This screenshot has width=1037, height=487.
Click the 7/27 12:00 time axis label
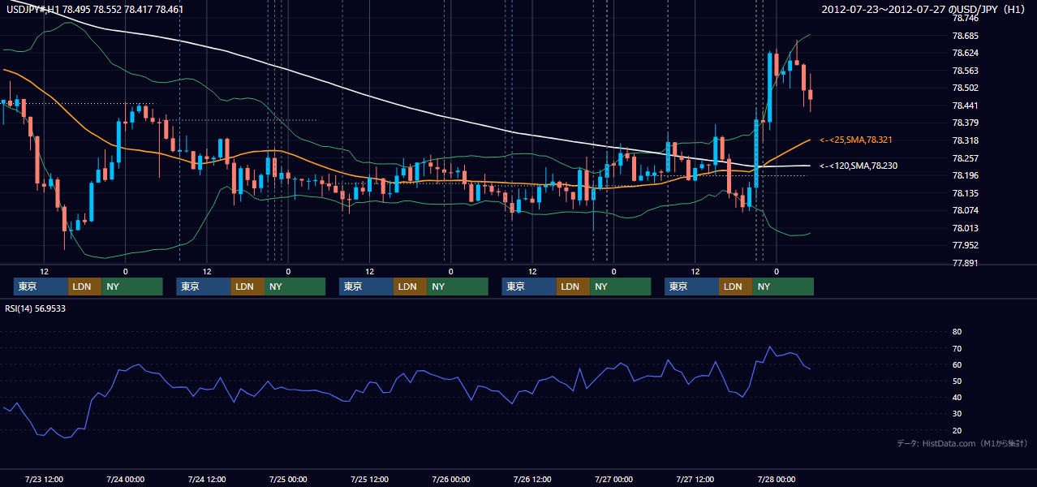[x=695, y=479]
